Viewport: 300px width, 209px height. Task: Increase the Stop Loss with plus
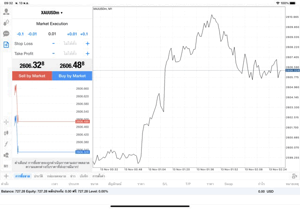click(x=87, y=43)
